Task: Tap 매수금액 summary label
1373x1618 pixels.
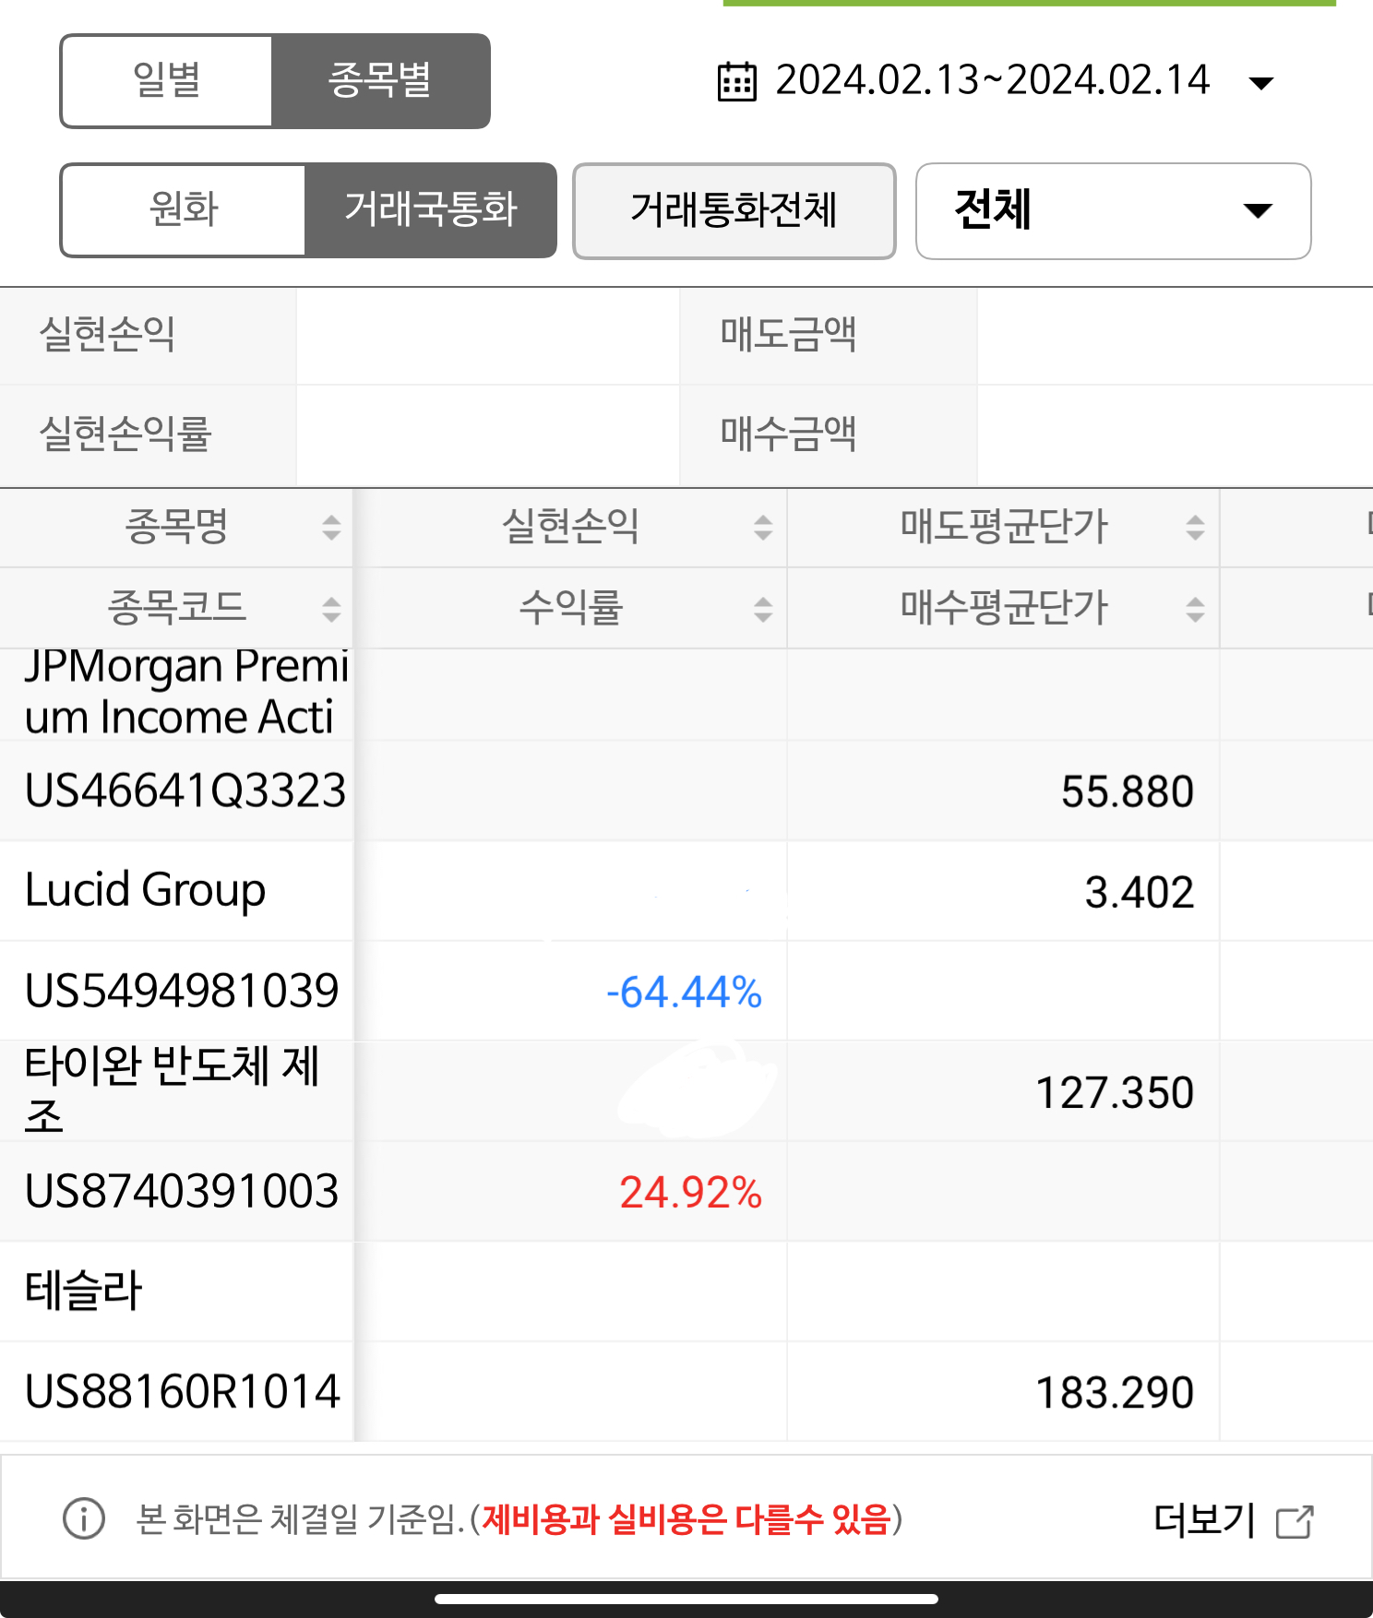Action: pos(788,434)
